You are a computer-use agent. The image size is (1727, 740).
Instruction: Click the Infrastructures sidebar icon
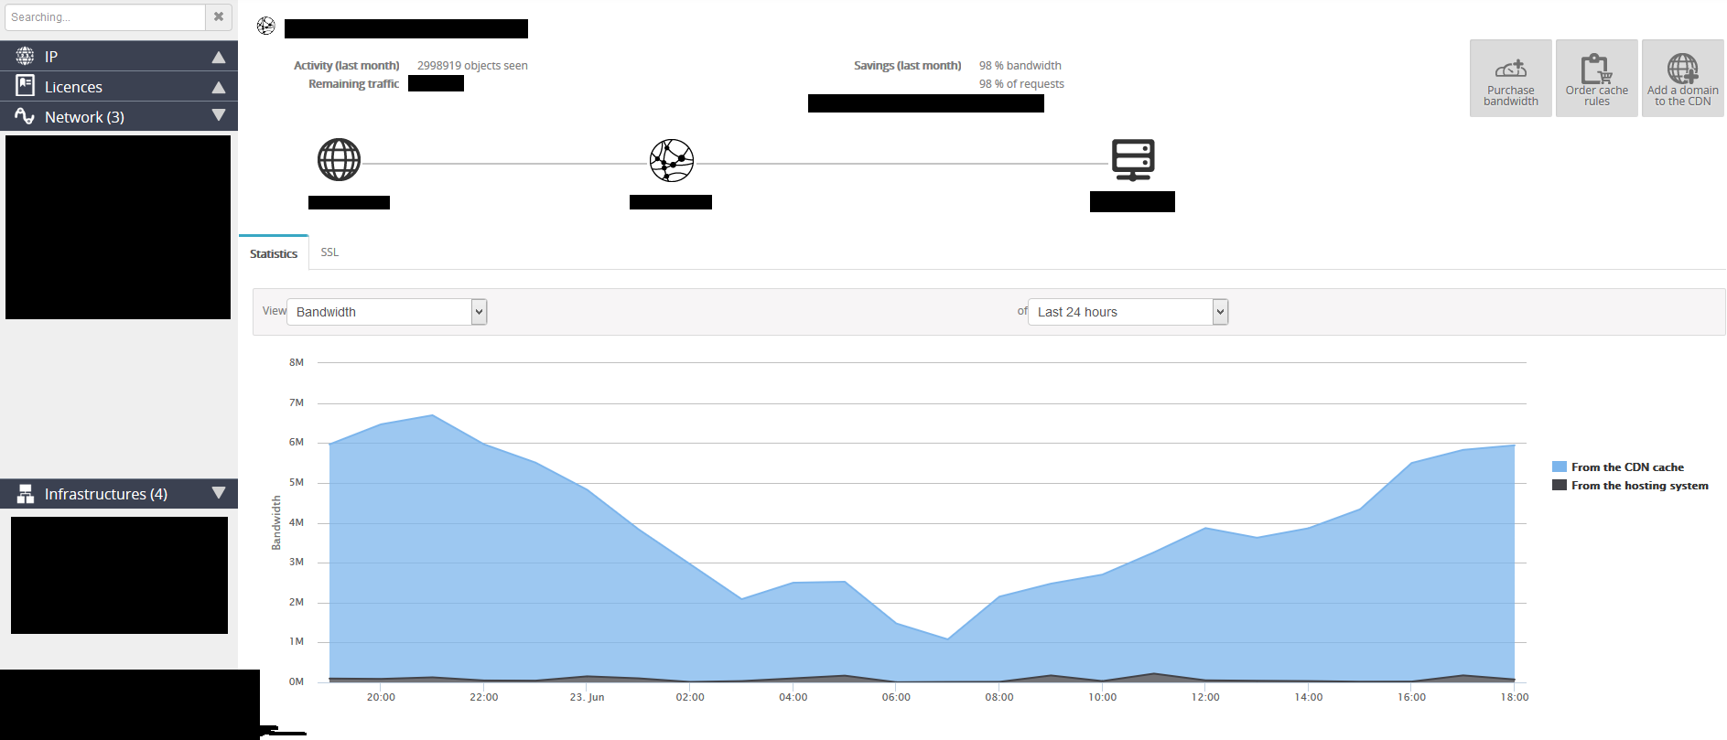point(25,494)
